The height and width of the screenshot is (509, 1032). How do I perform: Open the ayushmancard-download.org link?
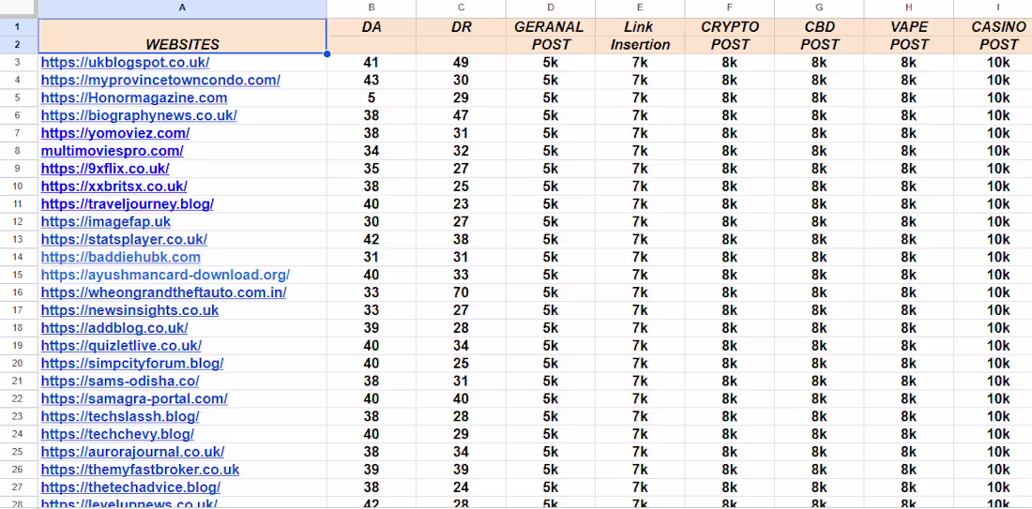click(x=165, y=275)
